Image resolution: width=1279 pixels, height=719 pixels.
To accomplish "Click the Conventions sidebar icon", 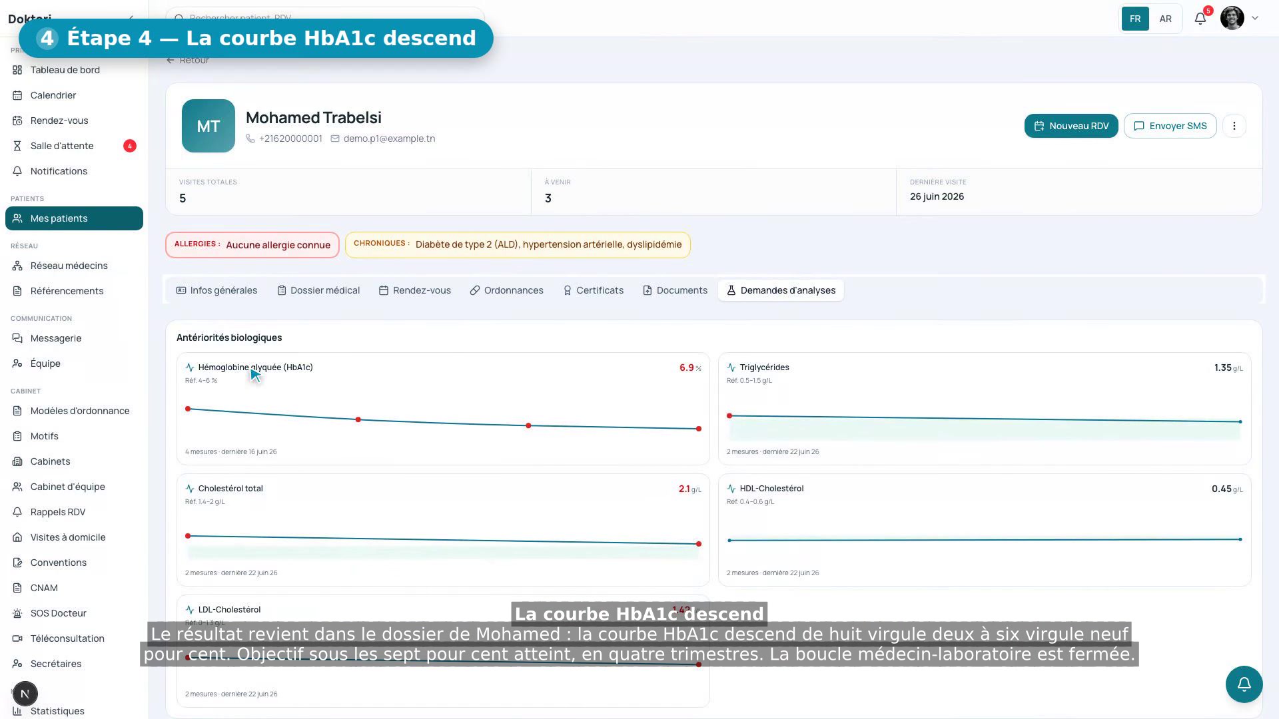I will click(17, 563).
